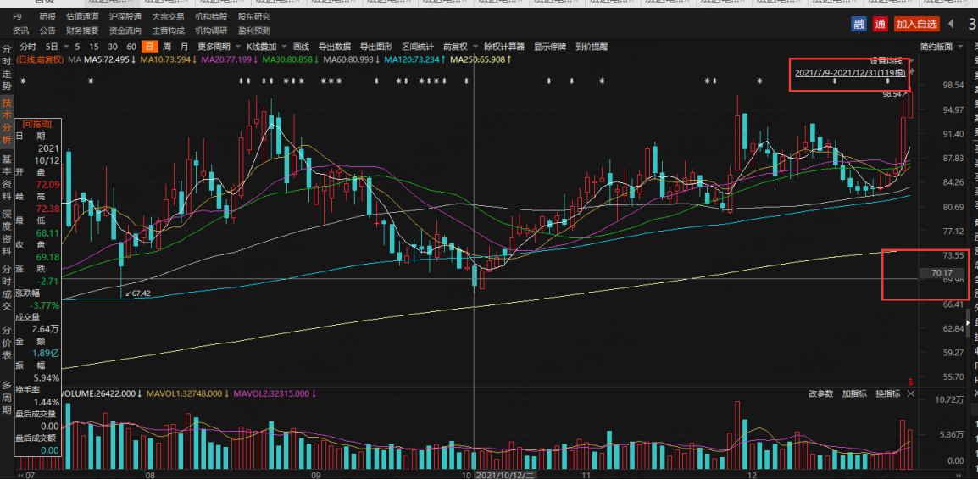Click 换指标 in volume panel
Viewport: 978px width, 480px height.
(x=887, y=393)
